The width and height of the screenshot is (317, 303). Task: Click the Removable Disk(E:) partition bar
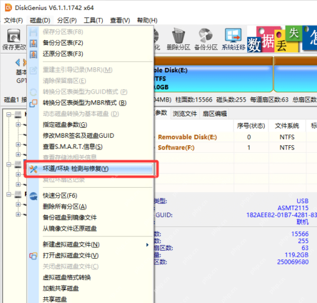213,75
